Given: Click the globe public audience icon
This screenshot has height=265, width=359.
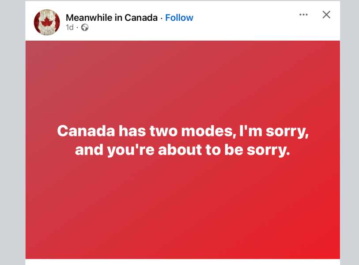Looking at the screenshot, I should 85,27.
